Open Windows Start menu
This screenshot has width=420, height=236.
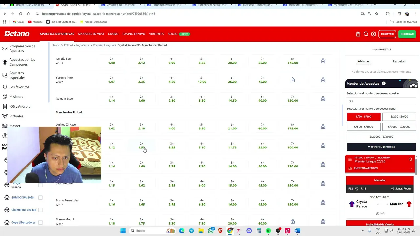(x=123, y=231)
